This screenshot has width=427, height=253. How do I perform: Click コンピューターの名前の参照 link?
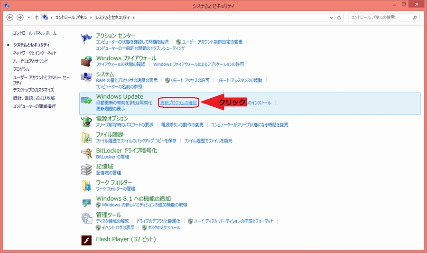click(119, 86)
